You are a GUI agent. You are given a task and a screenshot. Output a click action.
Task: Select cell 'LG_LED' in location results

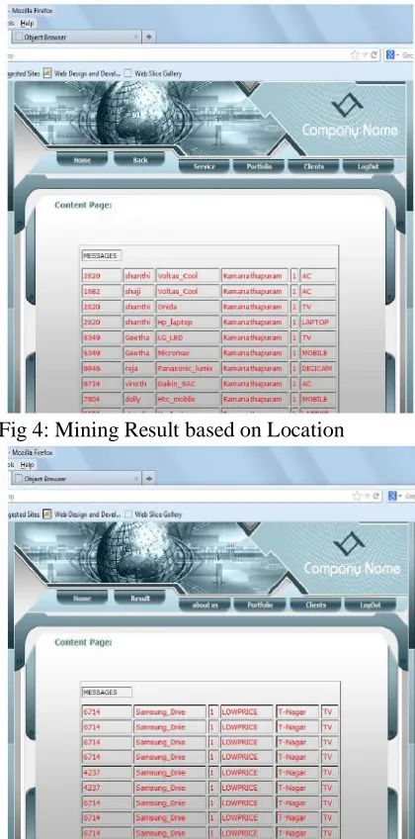click(x=188, y=337)
